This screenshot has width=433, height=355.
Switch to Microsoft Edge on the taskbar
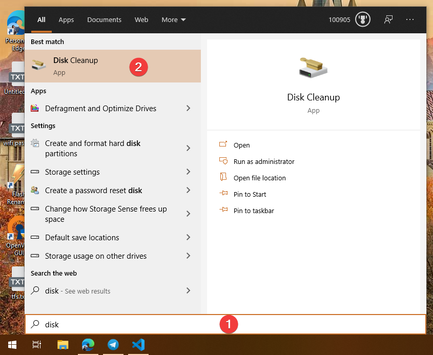pyautogui.click(x=88, y=345)
